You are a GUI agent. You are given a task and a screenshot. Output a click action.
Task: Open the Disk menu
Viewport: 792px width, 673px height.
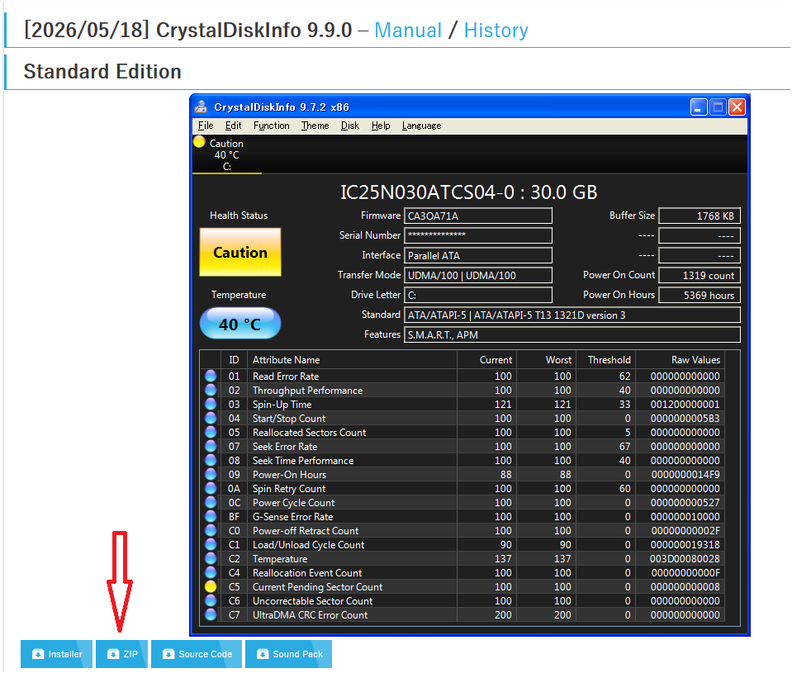350,126
